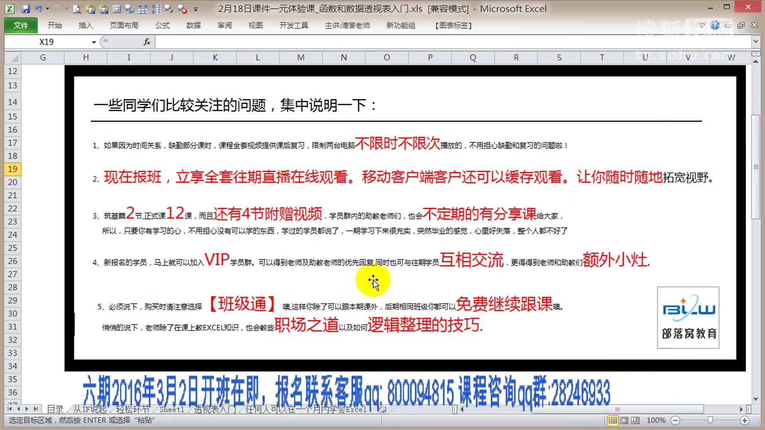Image resolution: width=765 pixels, height=430 pixels.
Task: Switch to the 从IF说起 sheet tab
Action: point(90,409)
